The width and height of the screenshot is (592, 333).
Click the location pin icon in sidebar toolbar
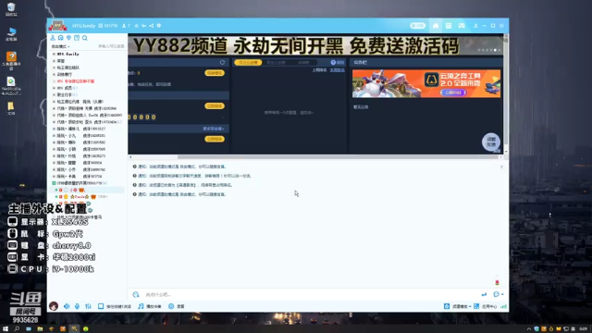pos(68,38)
